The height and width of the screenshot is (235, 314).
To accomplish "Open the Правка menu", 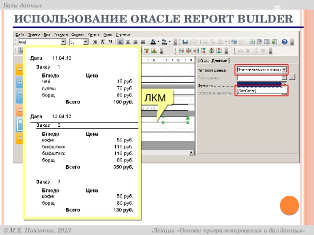I will click(x=34, y=35).
